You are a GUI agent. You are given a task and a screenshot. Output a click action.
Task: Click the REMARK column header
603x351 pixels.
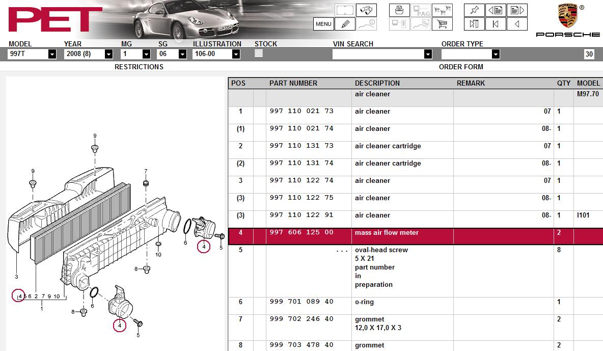[x=471, y=83]
